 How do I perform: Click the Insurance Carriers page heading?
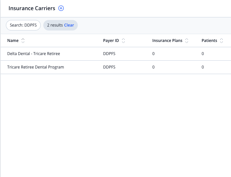tap(32, 8)
